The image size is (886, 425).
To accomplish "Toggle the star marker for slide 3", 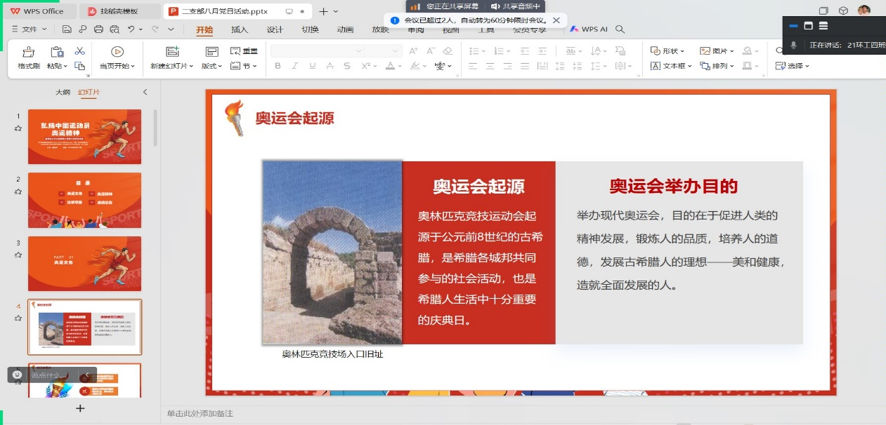I will (18, 255).
